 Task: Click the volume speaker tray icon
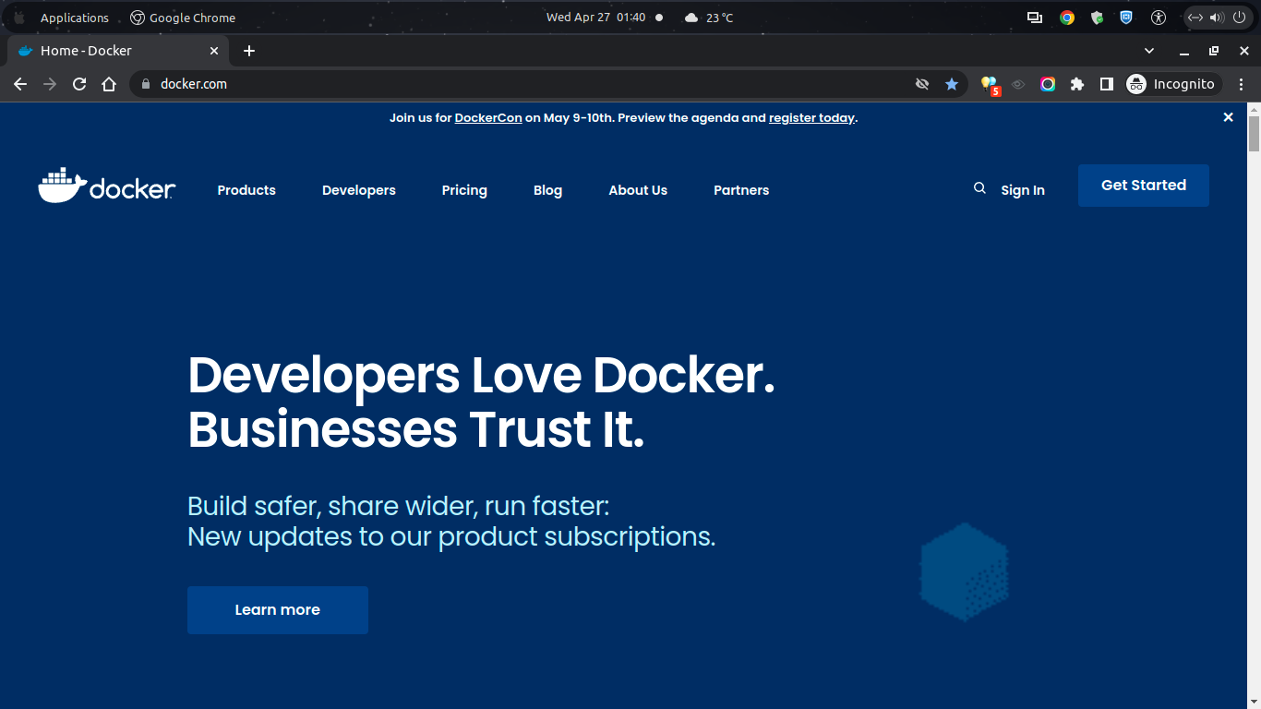click(1217, 18)
